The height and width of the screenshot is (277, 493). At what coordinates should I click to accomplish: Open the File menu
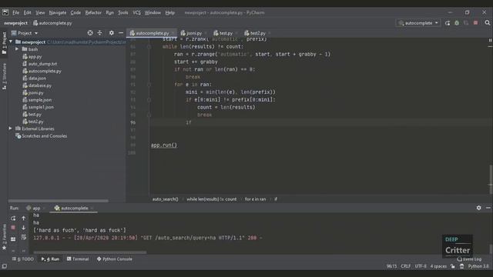(x=15, y=12)
